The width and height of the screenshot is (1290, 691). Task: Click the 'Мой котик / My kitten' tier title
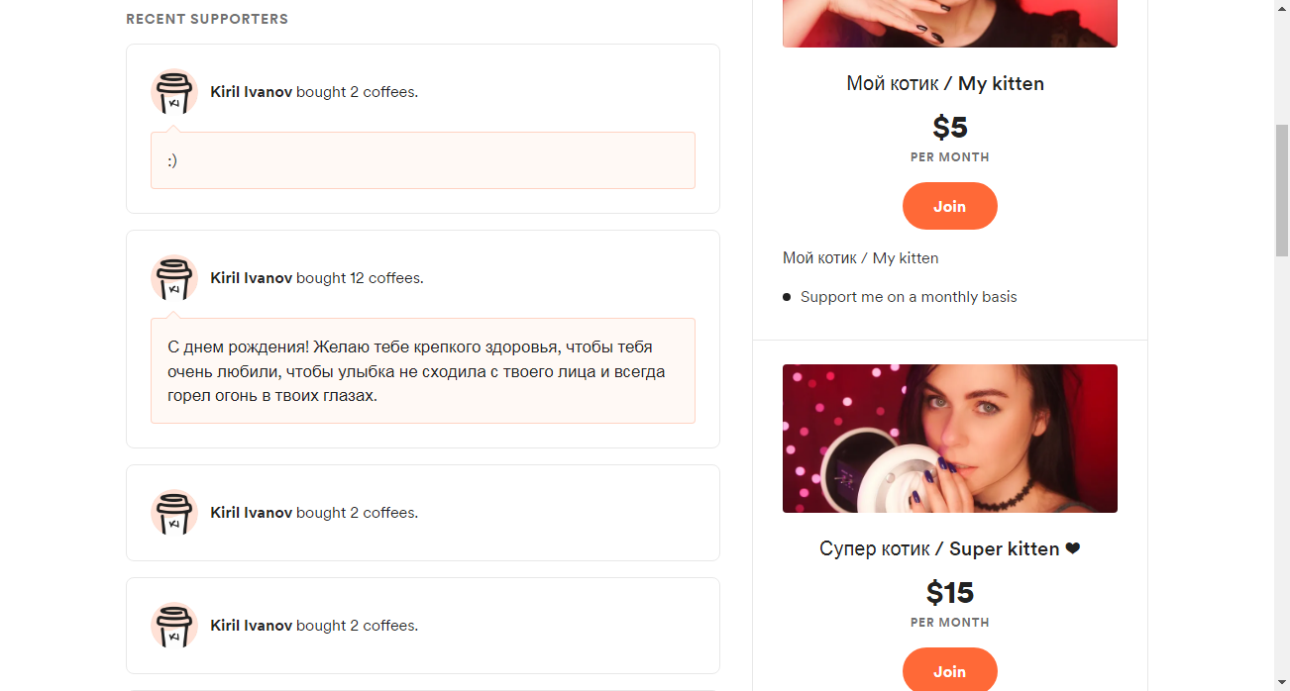pos(945,83)
